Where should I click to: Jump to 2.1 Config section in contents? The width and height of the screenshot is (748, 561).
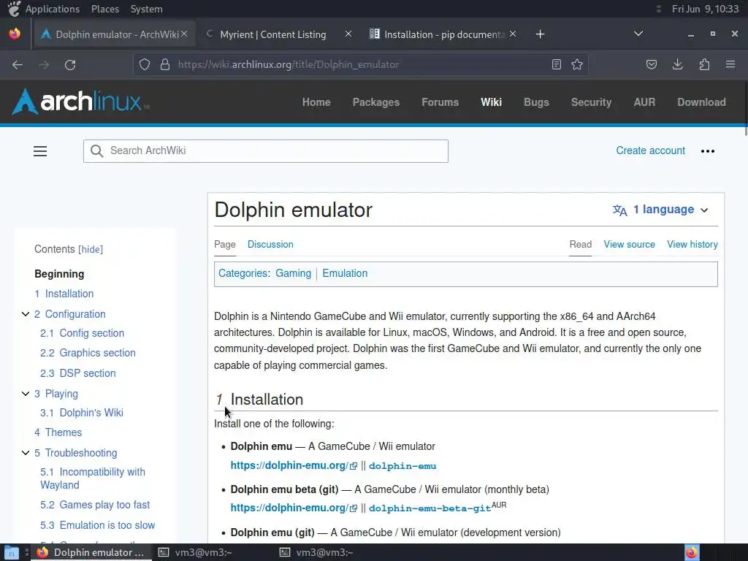click(82, 333)
